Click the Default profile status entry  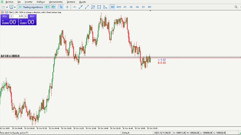click(x=126, y=133)
